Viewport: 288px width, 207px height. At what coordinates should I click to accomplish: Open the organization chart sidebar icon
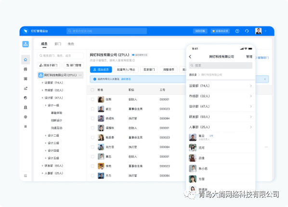click(x=26, y=44)
